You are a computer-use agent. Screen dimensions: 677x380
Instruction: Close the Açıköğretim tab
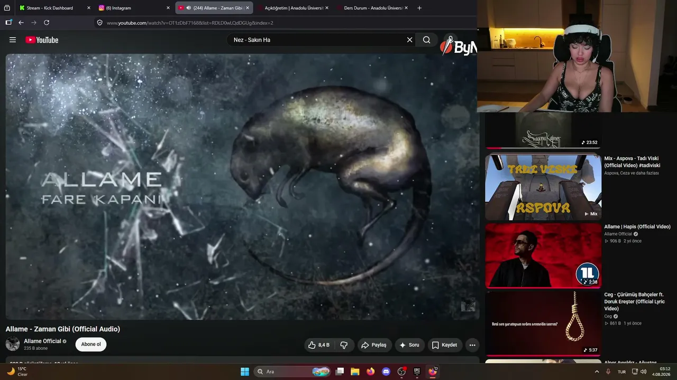click(x=327, y=8)
